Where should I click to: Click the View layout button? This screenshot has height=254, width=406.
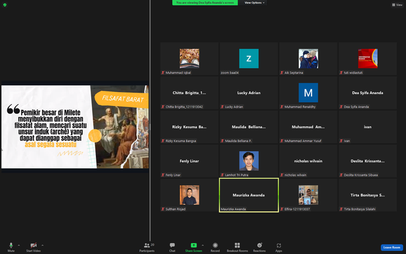397,4
